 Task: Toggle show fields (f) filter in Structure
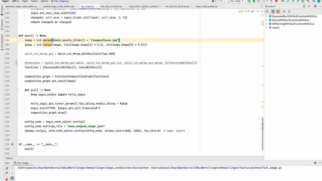click(278, 12)
